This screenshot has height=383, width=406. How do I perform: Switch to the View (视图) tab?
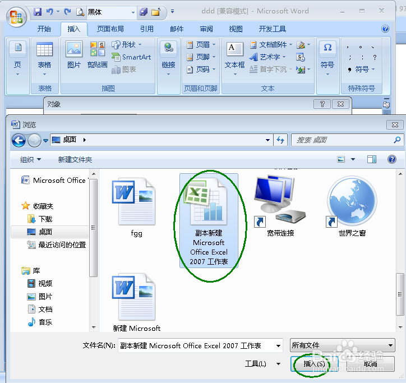236,29
